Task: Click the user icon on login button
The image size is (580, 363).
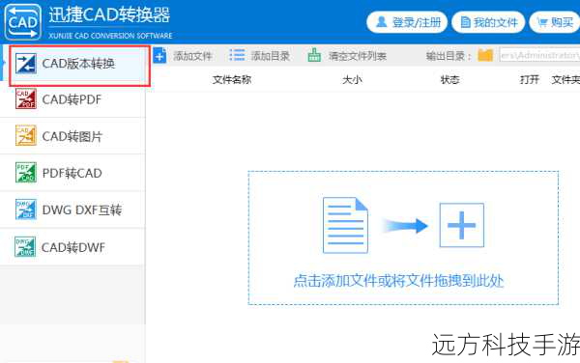Action: click(x=381, y=22)
